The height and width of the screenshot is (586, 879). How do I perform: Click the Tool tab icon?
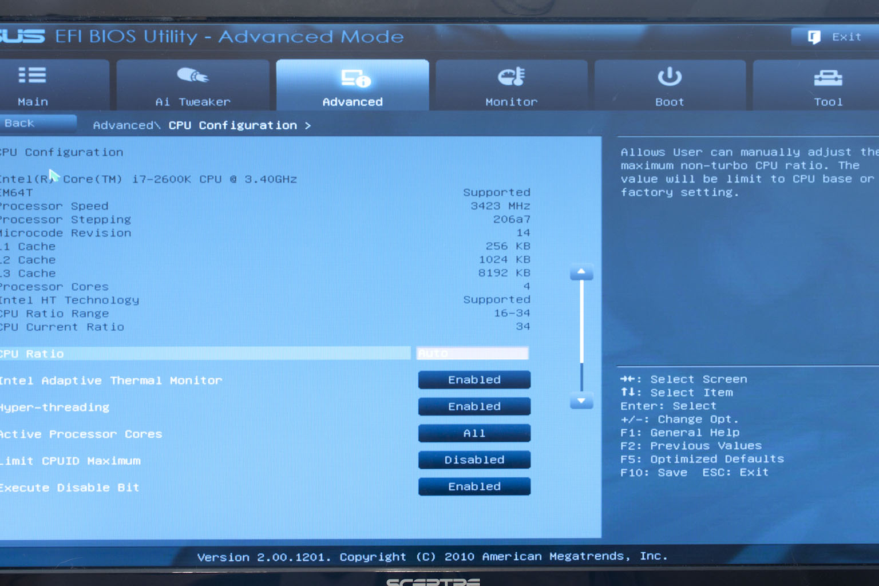pos(828,77)
